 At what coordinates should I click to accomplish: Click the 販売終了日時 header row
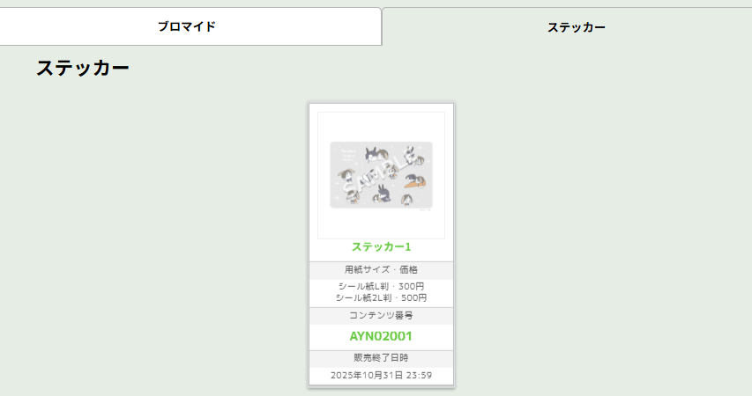click(x=381, y=358)
